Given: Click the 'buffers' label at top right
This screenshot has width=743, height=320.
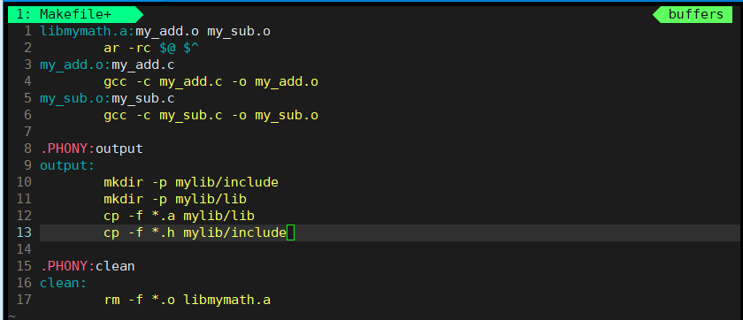Looking at the screenshot, I should pyautogui.click(x=695, y=15).
